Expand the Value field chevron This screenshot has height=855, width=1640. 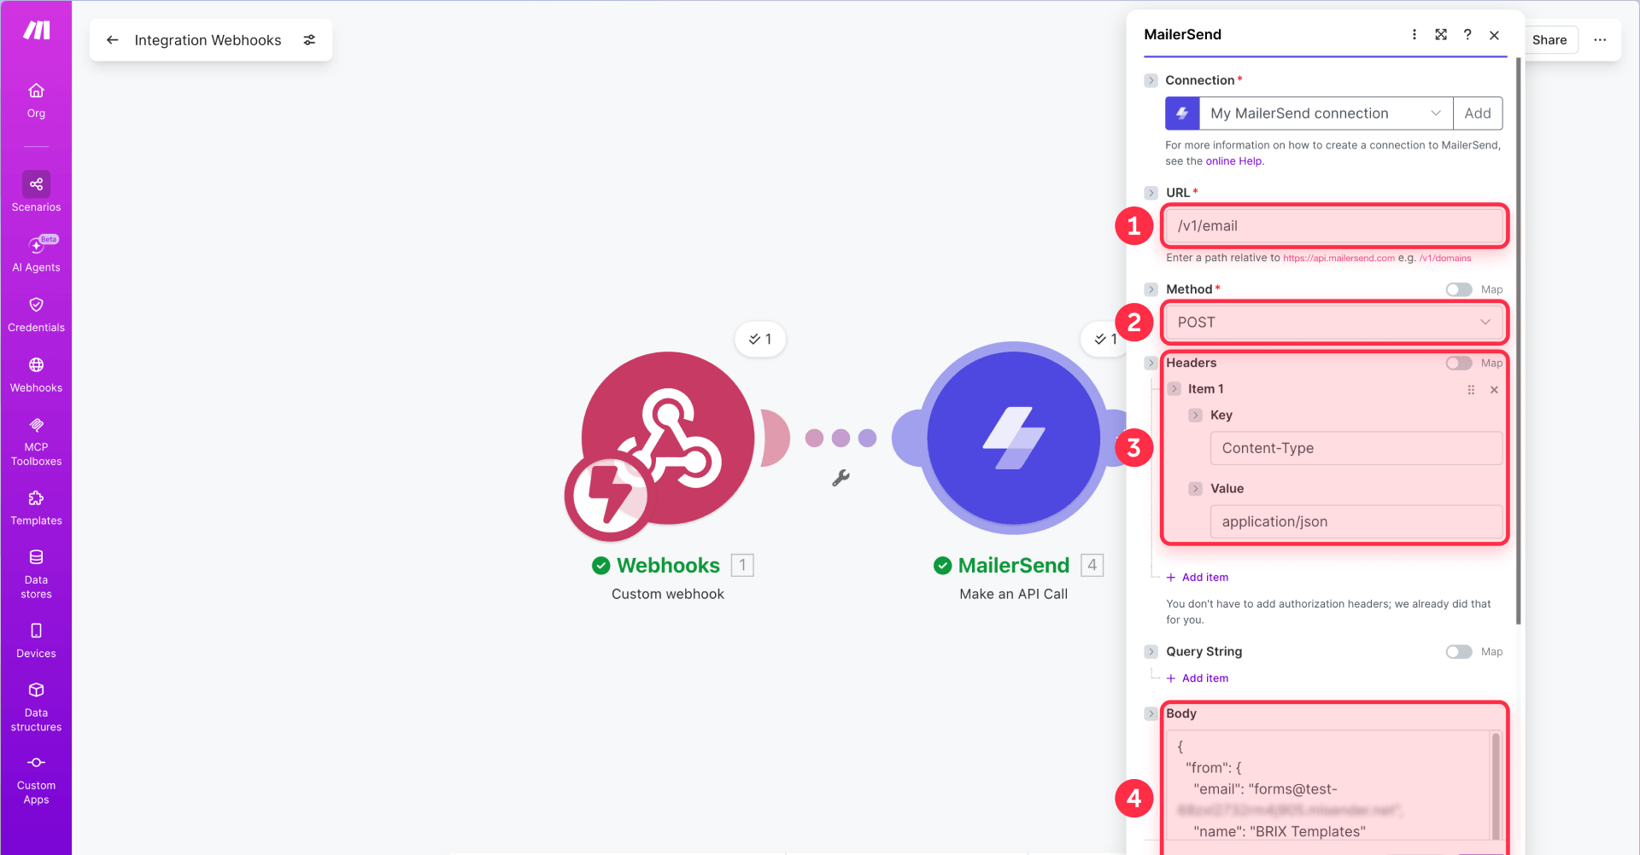point(1196,489)
